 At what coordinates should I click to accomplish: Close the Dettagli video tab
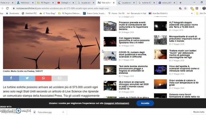pyautogui.click(x=73, y=3)
